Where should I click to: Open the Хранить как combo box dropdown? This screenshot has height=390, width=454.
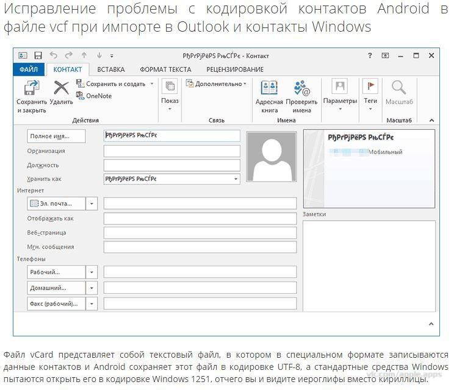pos(236,179)
